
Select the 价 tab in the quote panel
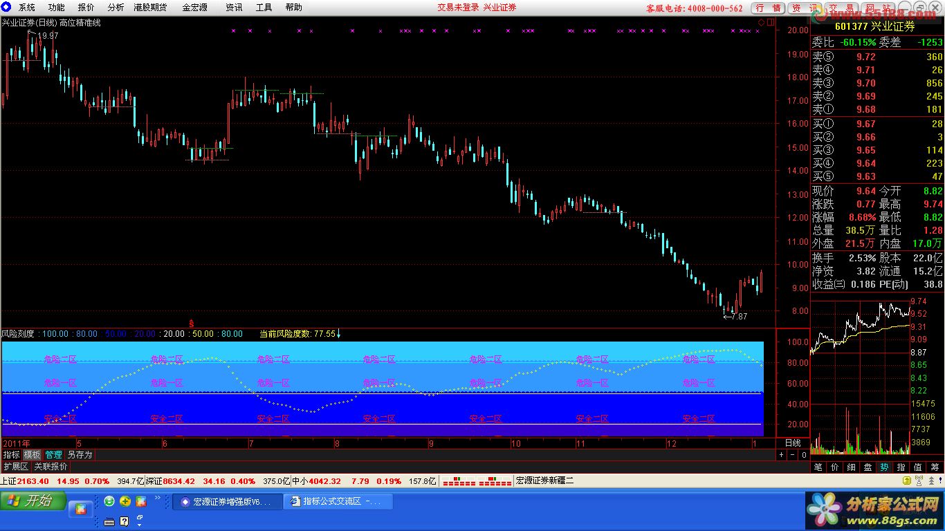click(834, 467)
